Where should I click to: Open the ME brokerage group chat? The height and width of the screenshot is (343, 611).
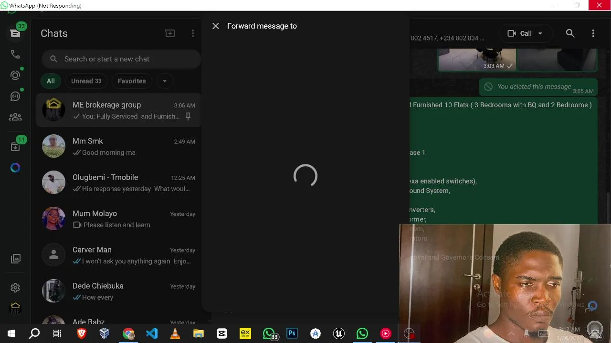point(118,111)
